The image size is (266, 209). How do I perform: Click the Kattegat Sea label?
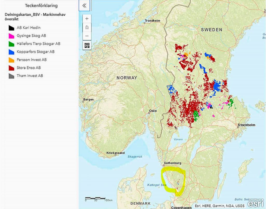(157, 185)
